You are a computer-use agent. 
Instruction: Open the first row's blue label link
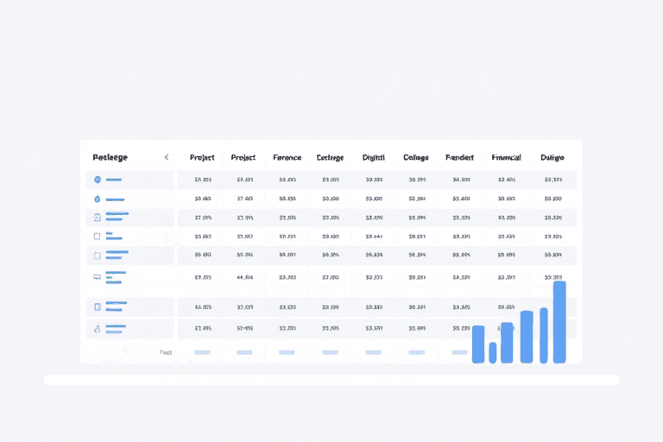114,180
